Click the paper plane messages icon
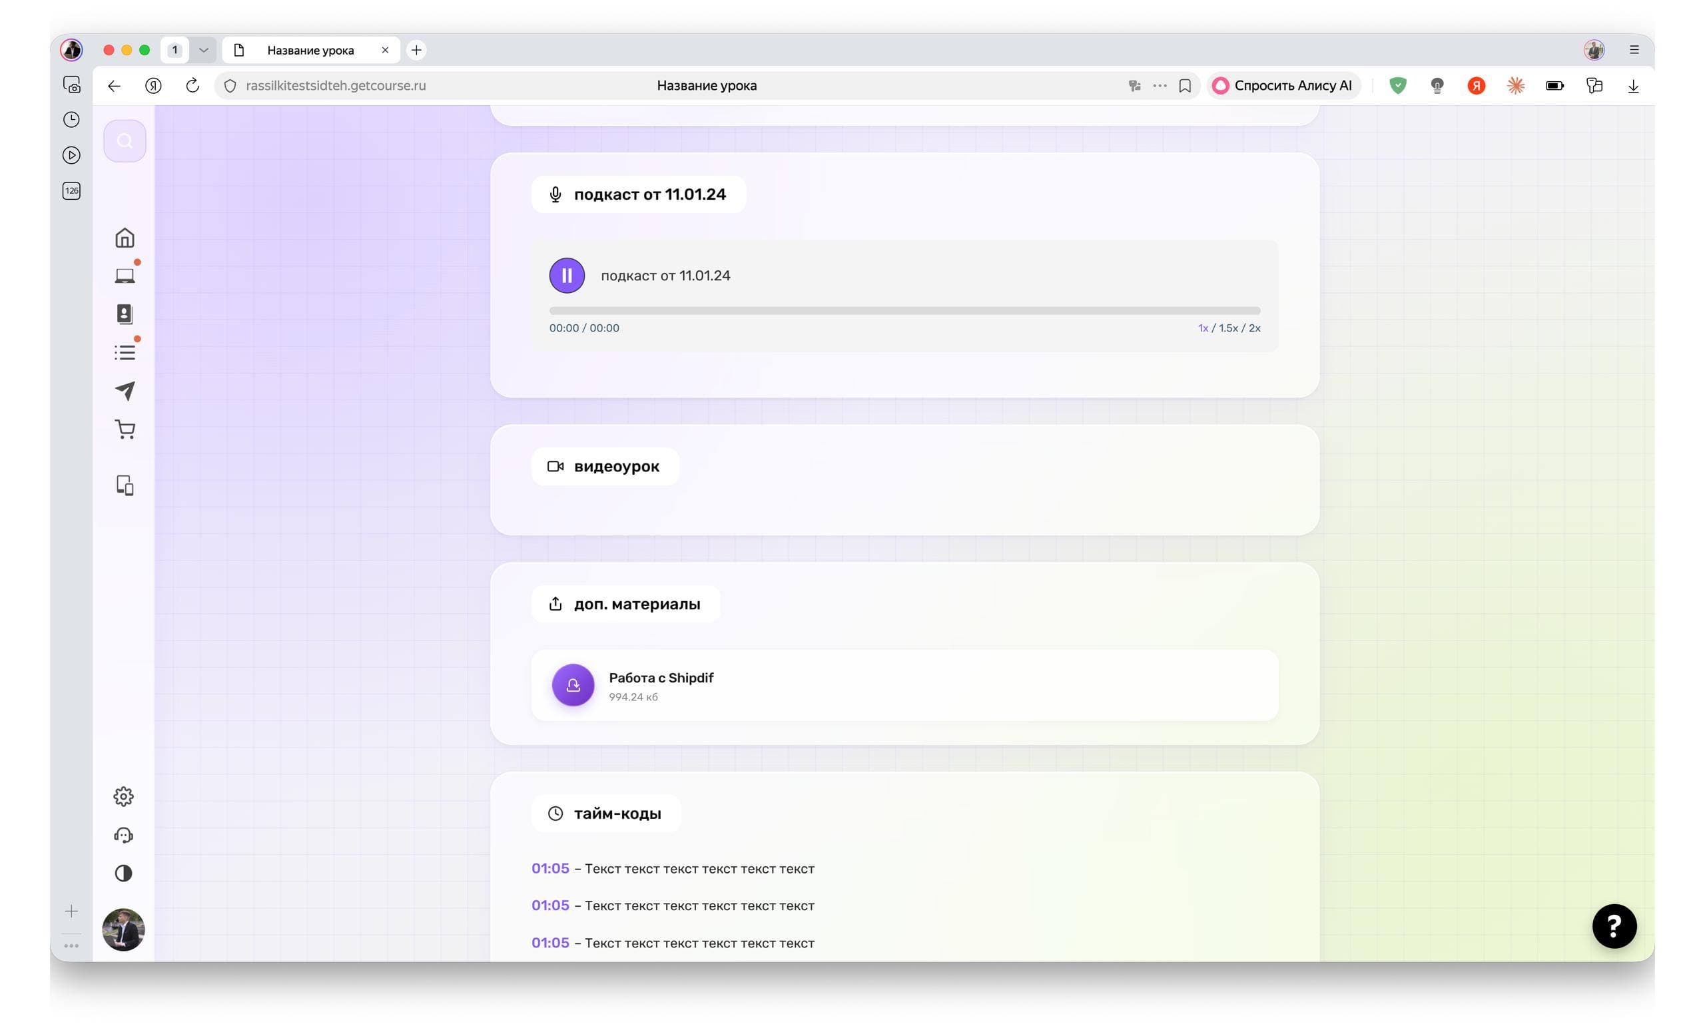 [x=125, y=391]
